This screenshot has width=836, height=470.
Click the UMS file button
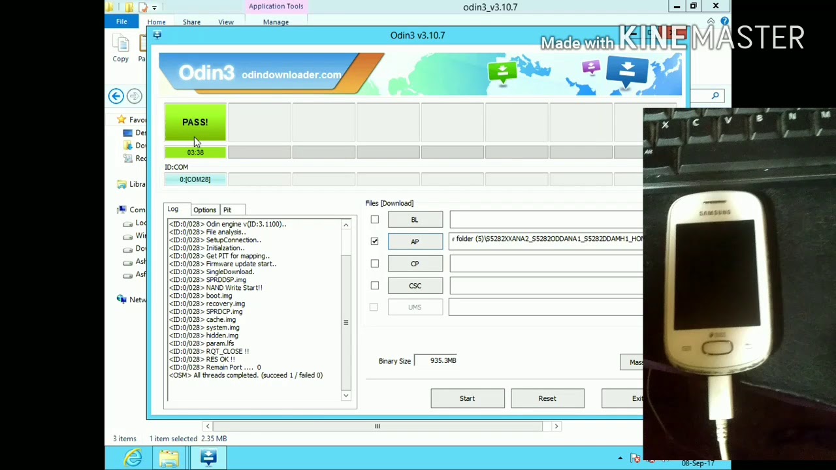[415, 307]
